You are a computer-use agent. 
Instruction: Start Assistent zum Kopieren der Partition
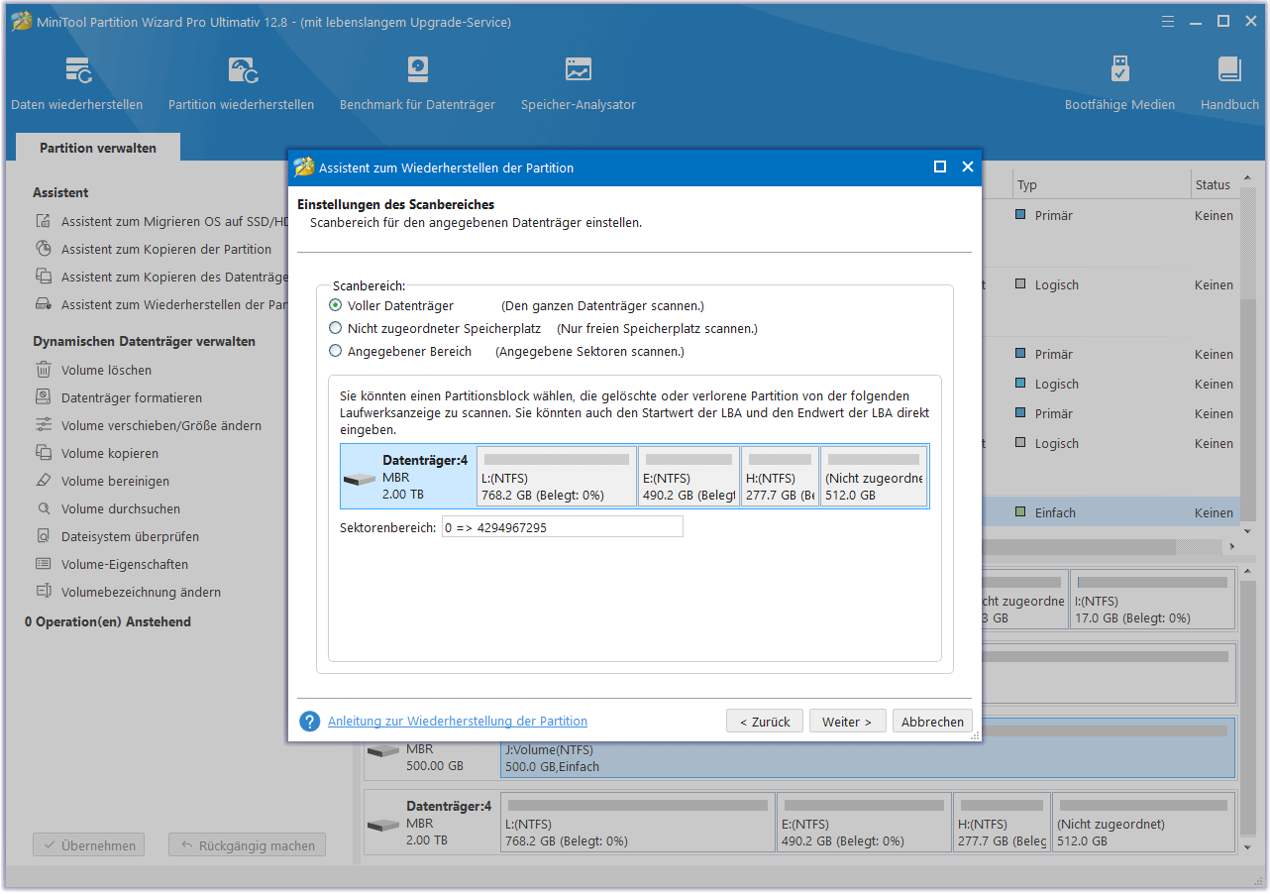point(154,250)
